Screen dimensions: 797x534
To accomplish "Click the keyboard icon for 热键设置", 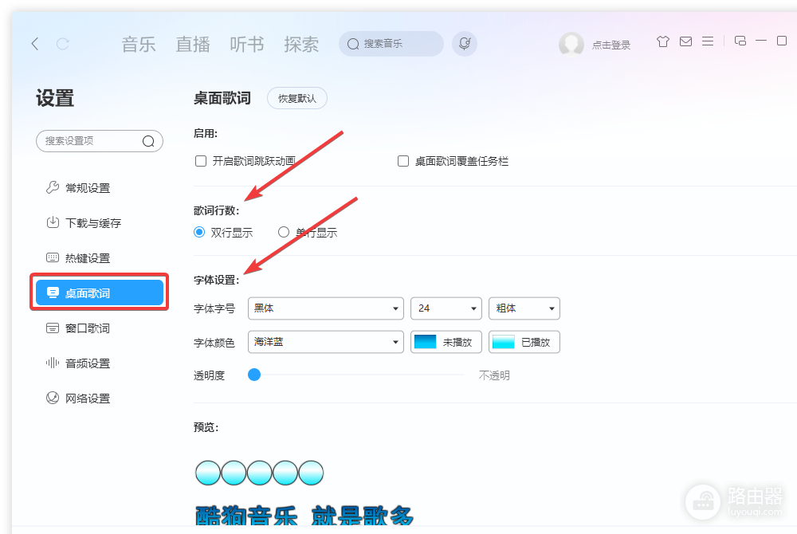I will coord(53,257).
